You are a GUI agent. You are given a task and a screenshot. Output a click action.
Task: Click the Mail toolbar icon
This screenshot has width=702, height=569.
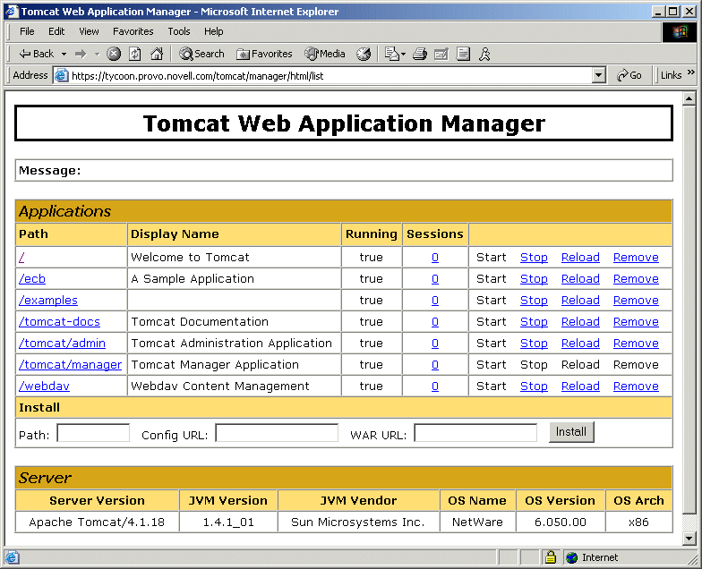click(x=392, y=54)
